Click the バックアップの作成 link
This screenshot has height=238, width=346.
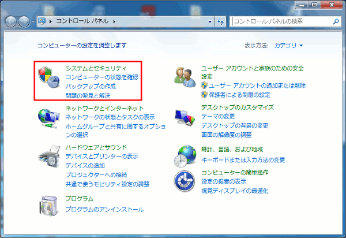coord(91,86)
